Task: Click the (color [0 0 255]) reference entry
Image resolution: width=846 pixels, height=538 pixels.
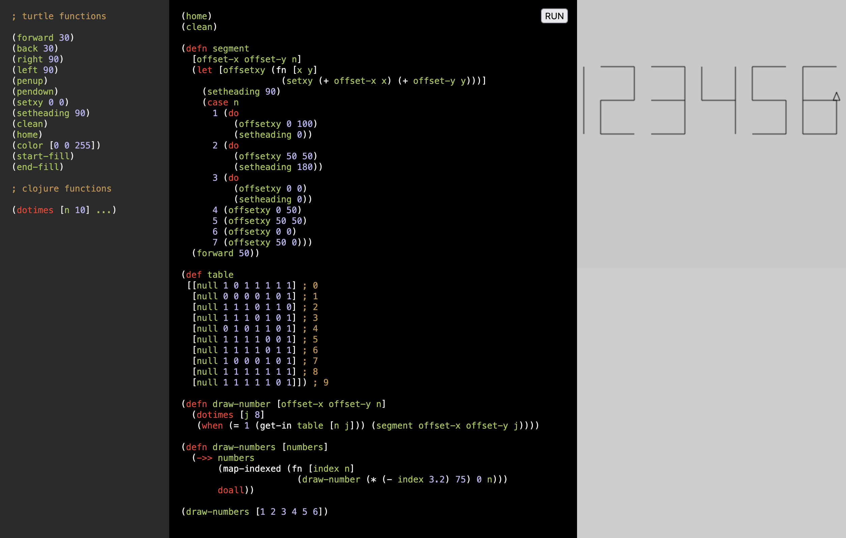Action: (56, 145)
